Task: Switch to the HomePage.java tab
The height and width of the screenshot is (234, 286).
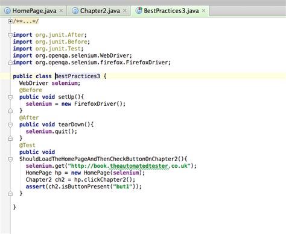Action: [34, 11]
